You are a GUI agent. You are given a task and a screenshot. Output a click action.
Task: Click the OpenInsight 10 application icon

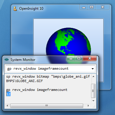[15, 9]
